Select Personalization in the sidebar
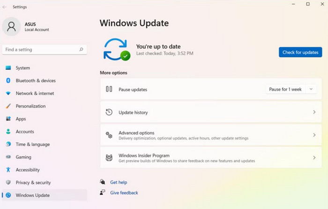The image size is (328, 209). 45,106
